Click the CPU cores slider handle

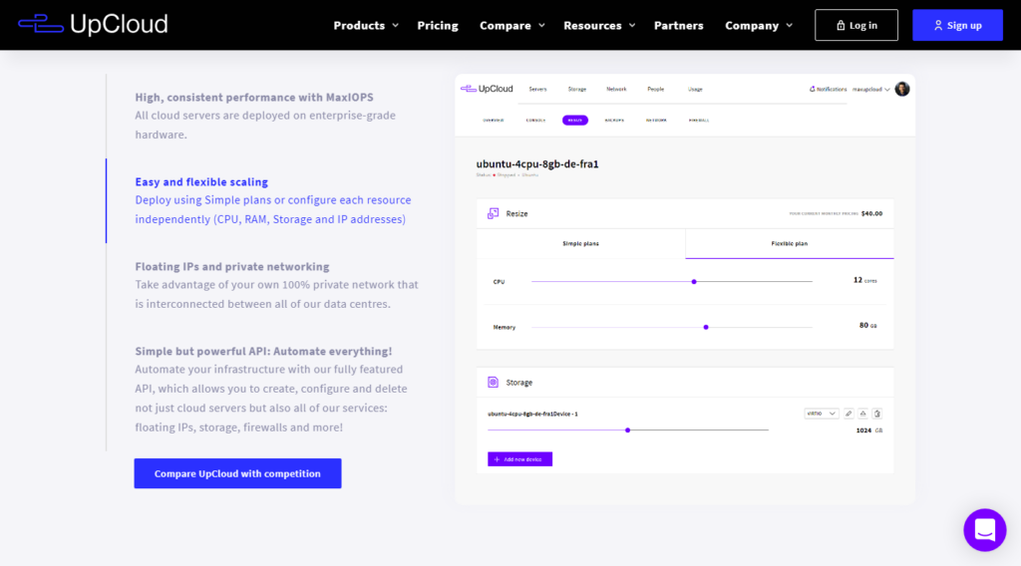pos(694,281)
